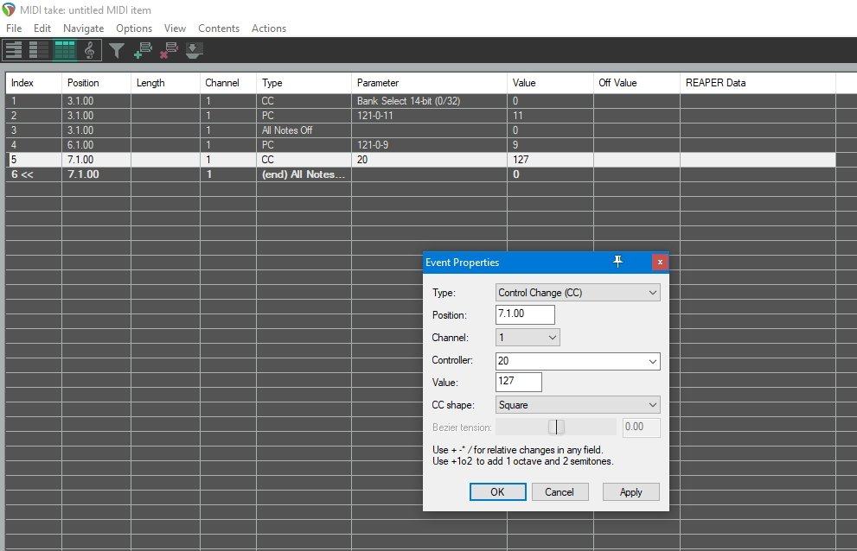Click the insert new event icon
This screenshot has height=551, width=857.
[x=143, y=52]
